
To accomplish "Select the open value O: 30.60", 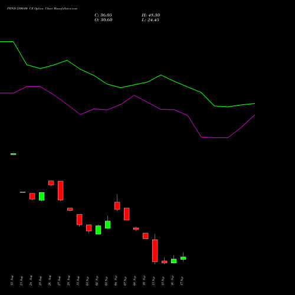I will pos(103,20).
